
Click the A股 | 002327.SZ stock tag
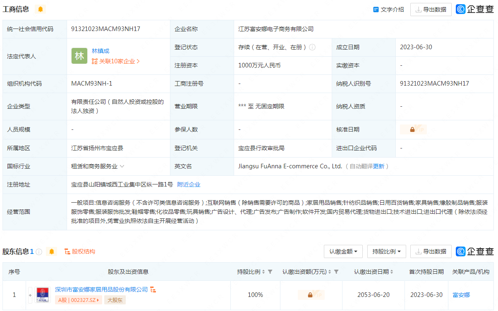79,300
